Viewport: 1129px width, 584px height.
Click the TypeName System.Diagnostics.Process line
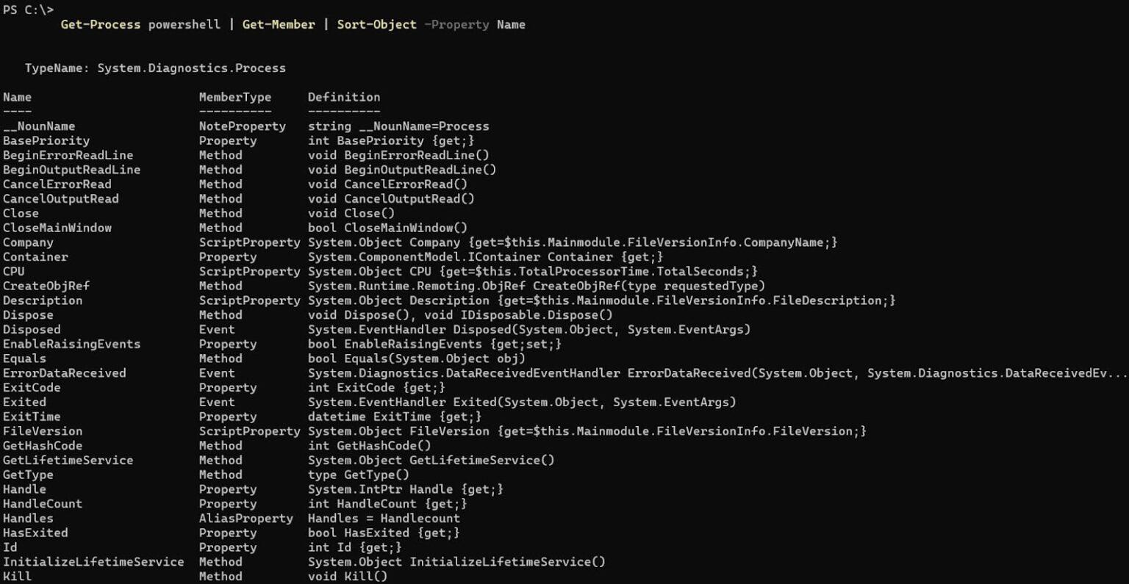(155, 68)
